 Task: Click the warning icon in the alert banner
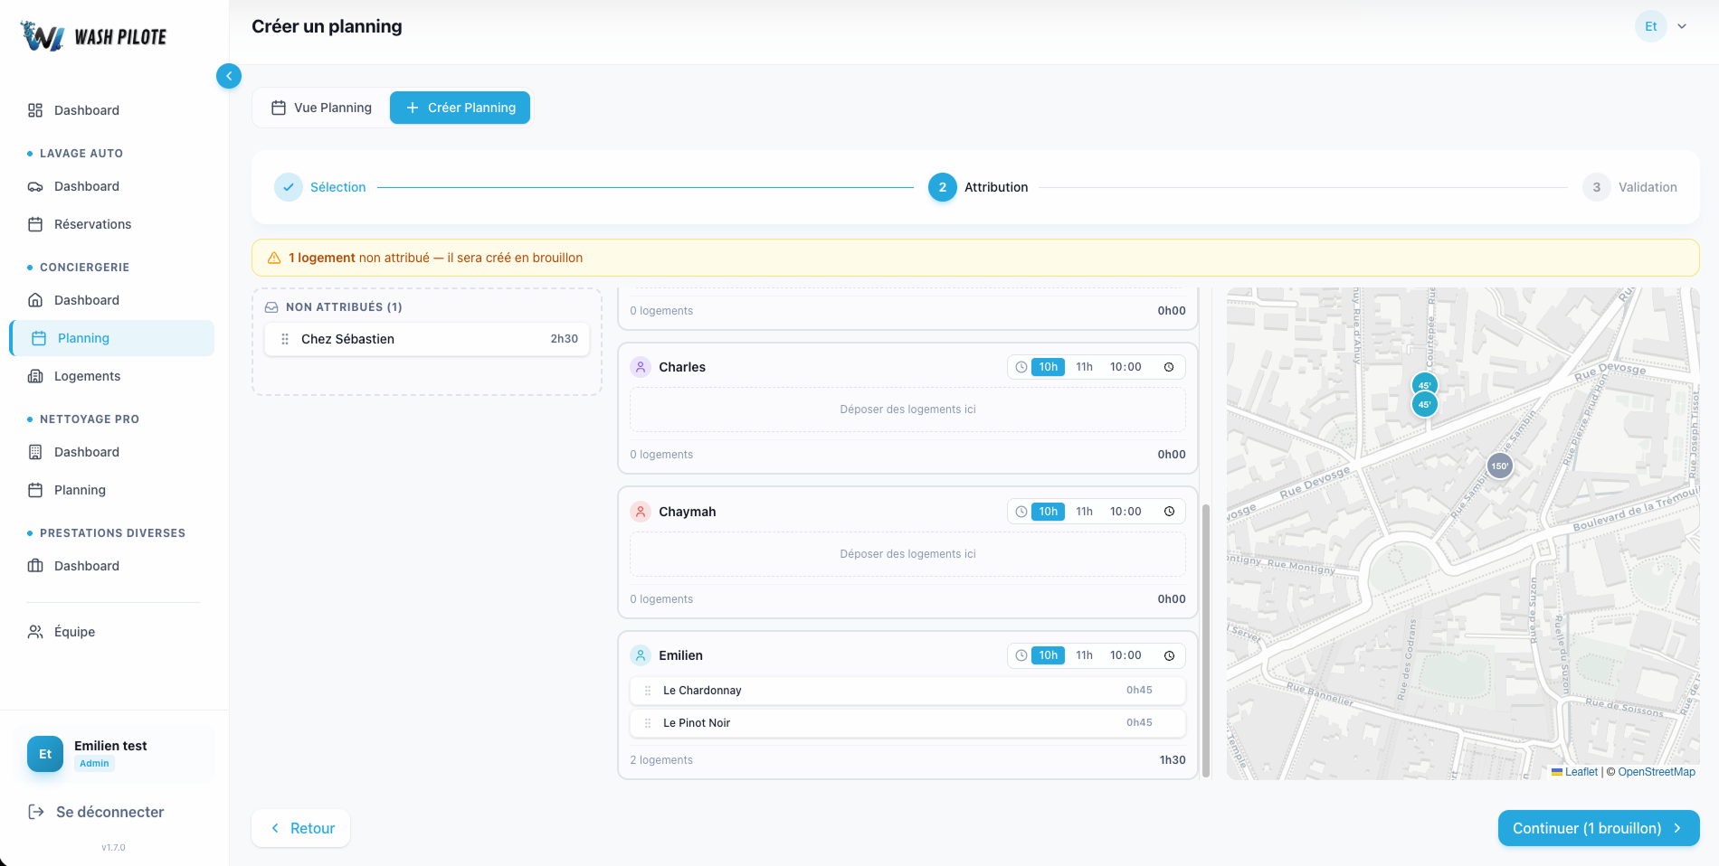(273, 258)
